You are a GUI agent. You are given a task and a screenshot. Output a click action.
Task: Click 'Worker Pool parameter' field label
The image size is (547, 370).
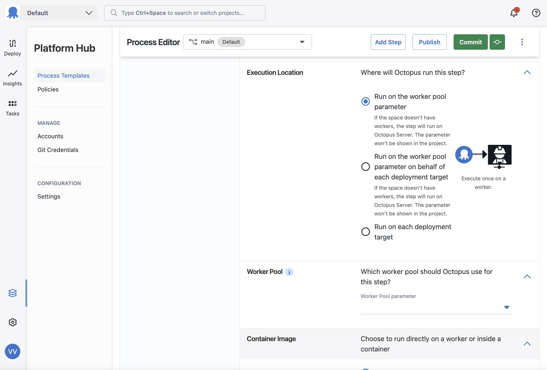[388, 296]
